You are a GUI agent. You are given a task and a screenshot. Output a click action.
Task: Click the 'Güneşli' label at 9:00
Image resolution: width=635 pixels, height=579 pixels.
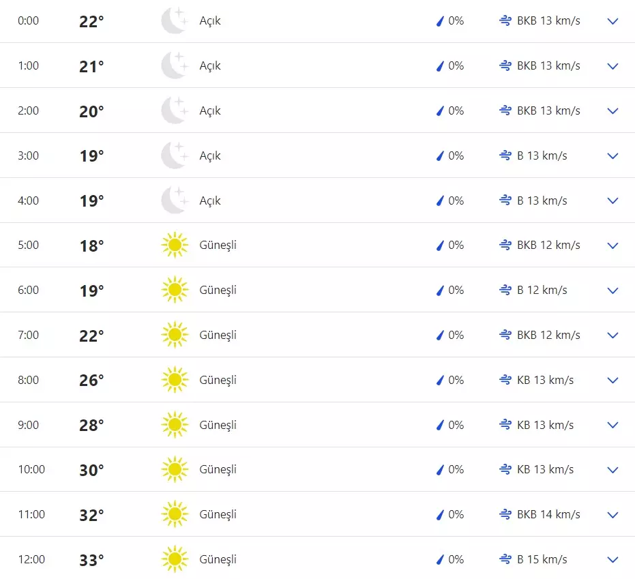pos(218,425)
